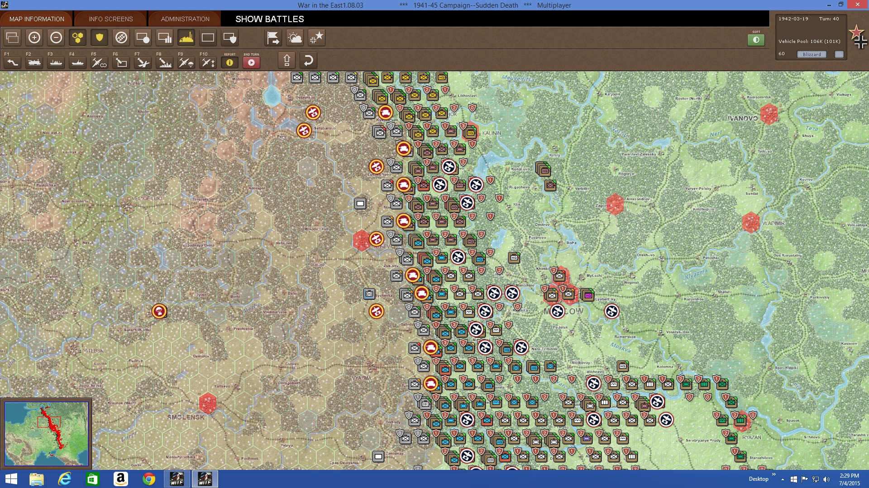Select F5 air recon mode
The height and width of the screenshot is (488, 869).
(100, 62)
